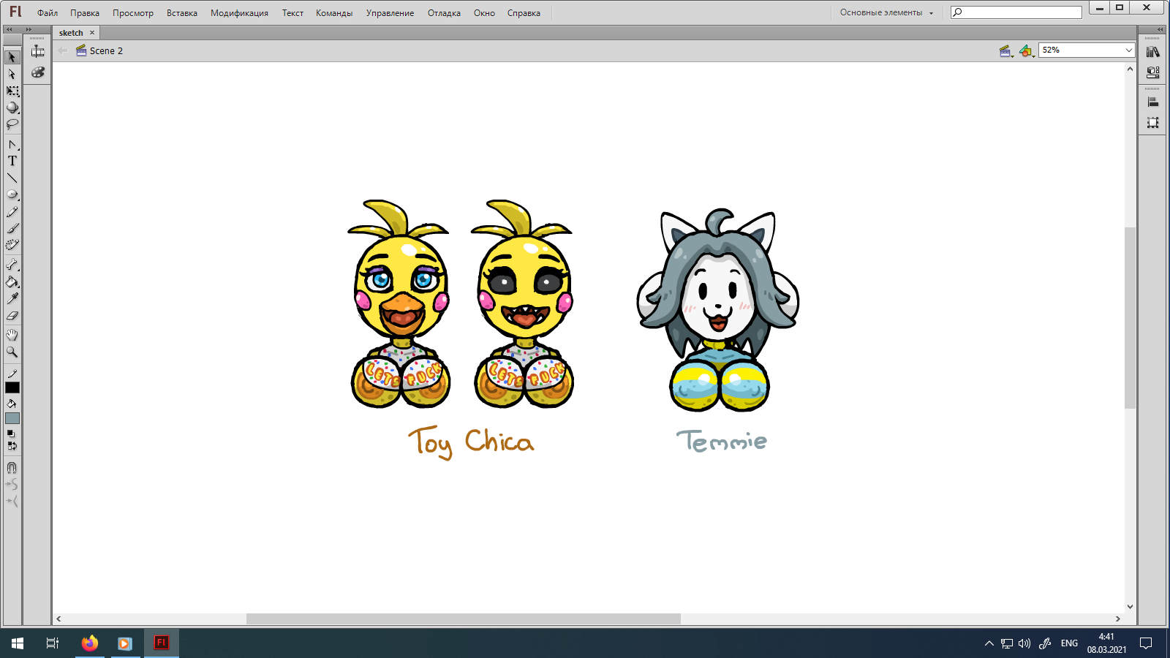Activate the Pen tool
Screen dimensions: 1170x658
tap(12, 145)
